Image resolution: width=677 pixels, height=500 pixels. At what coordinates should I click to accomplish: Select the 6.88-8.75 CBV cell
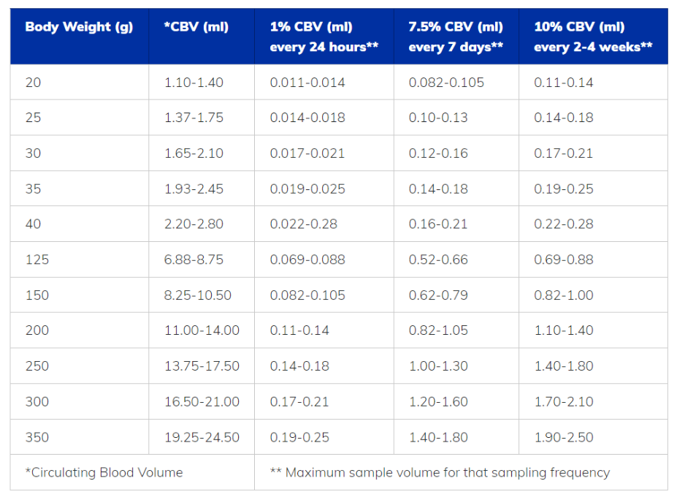click(x=194, y=260)
